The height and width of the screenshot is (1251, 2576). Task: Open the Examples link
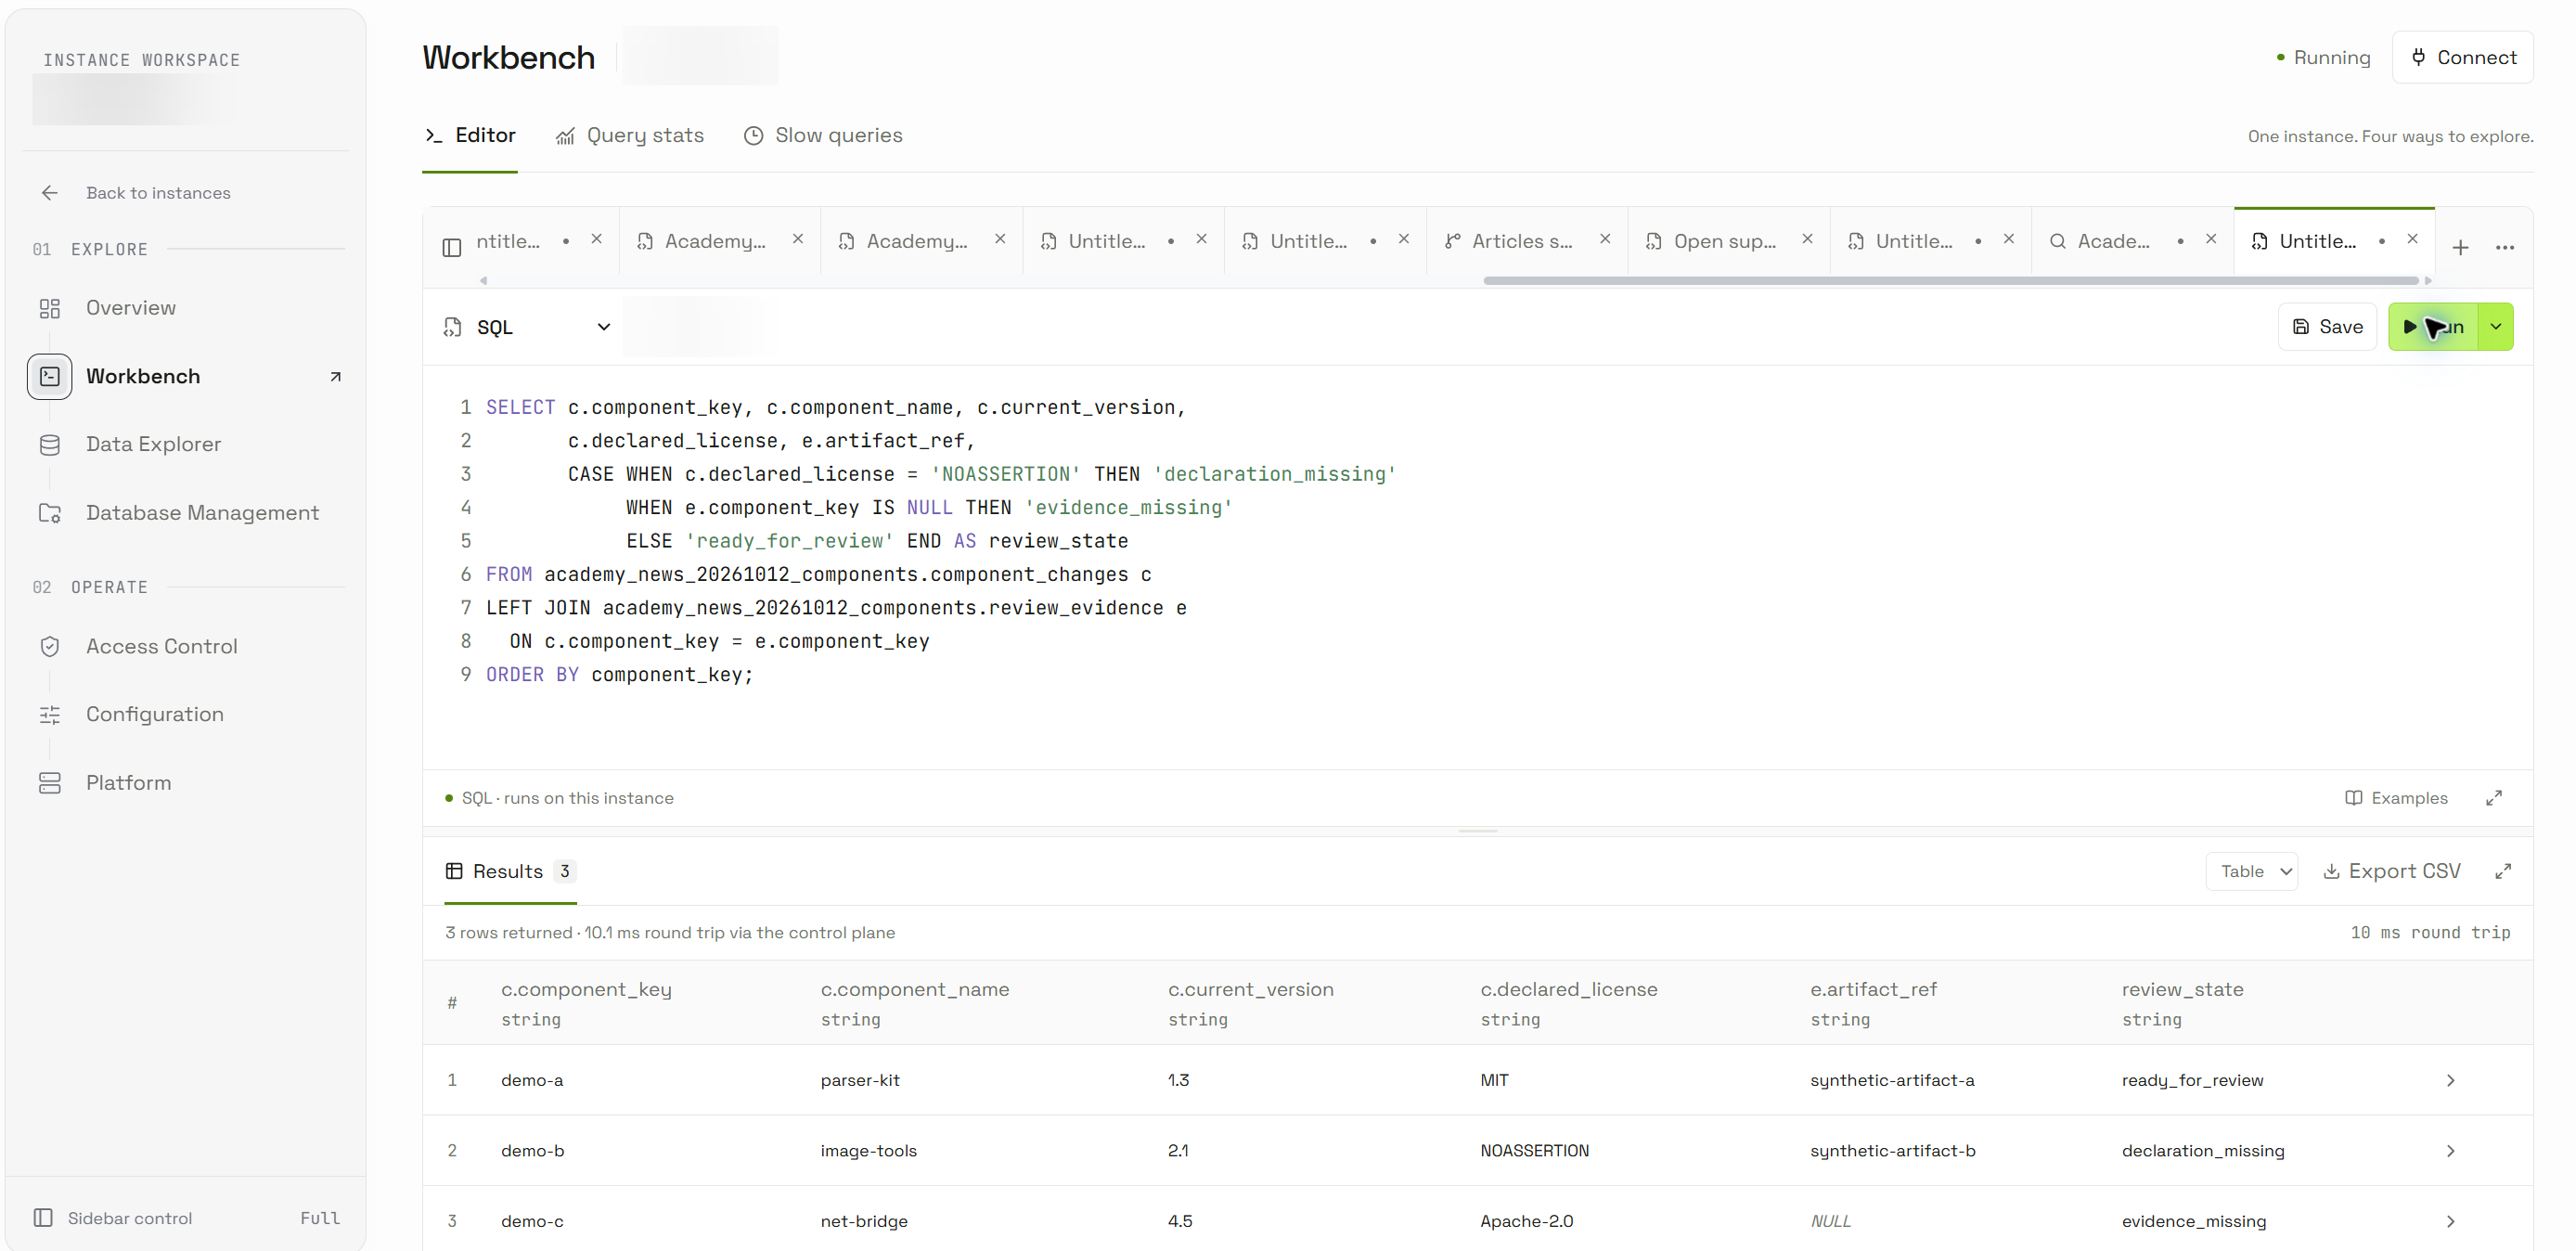pos(2397,798)
